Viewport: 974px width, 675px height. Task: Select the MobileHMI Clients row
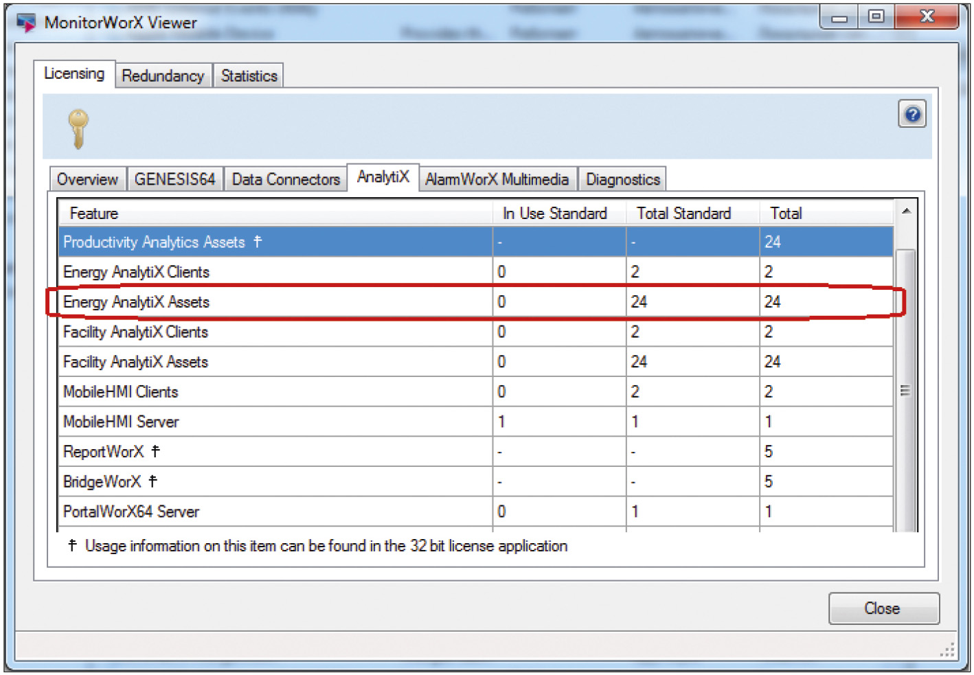(x=476, y=392)
